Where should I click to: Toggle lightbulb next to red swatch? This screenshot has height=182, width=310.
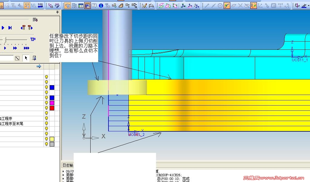(46, 108)
